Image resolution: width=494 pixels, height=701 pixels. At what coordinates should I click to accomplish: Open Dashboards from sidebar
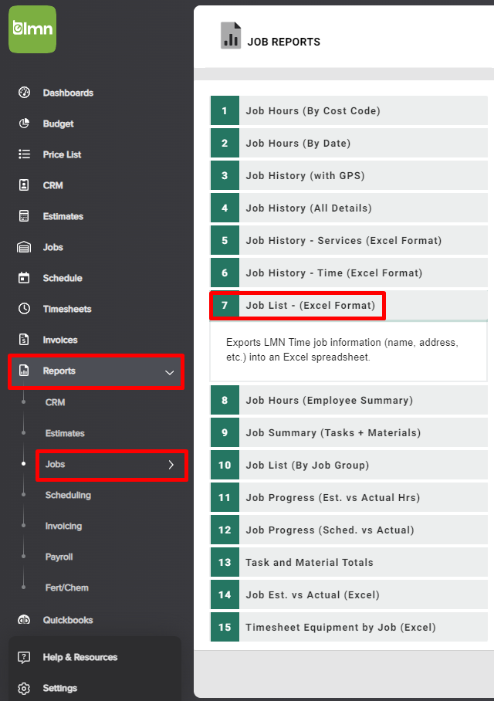[68, 93]
